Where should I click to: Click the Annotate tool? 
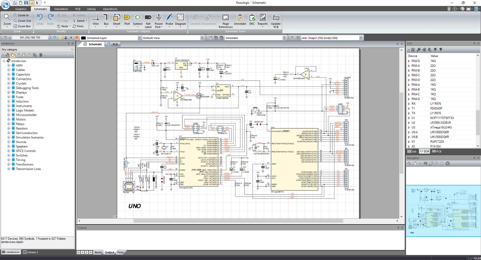tap(240, 20)
